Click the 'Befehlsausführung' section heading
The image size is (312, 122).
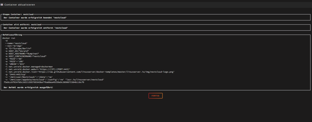click(x=12, y=35)
